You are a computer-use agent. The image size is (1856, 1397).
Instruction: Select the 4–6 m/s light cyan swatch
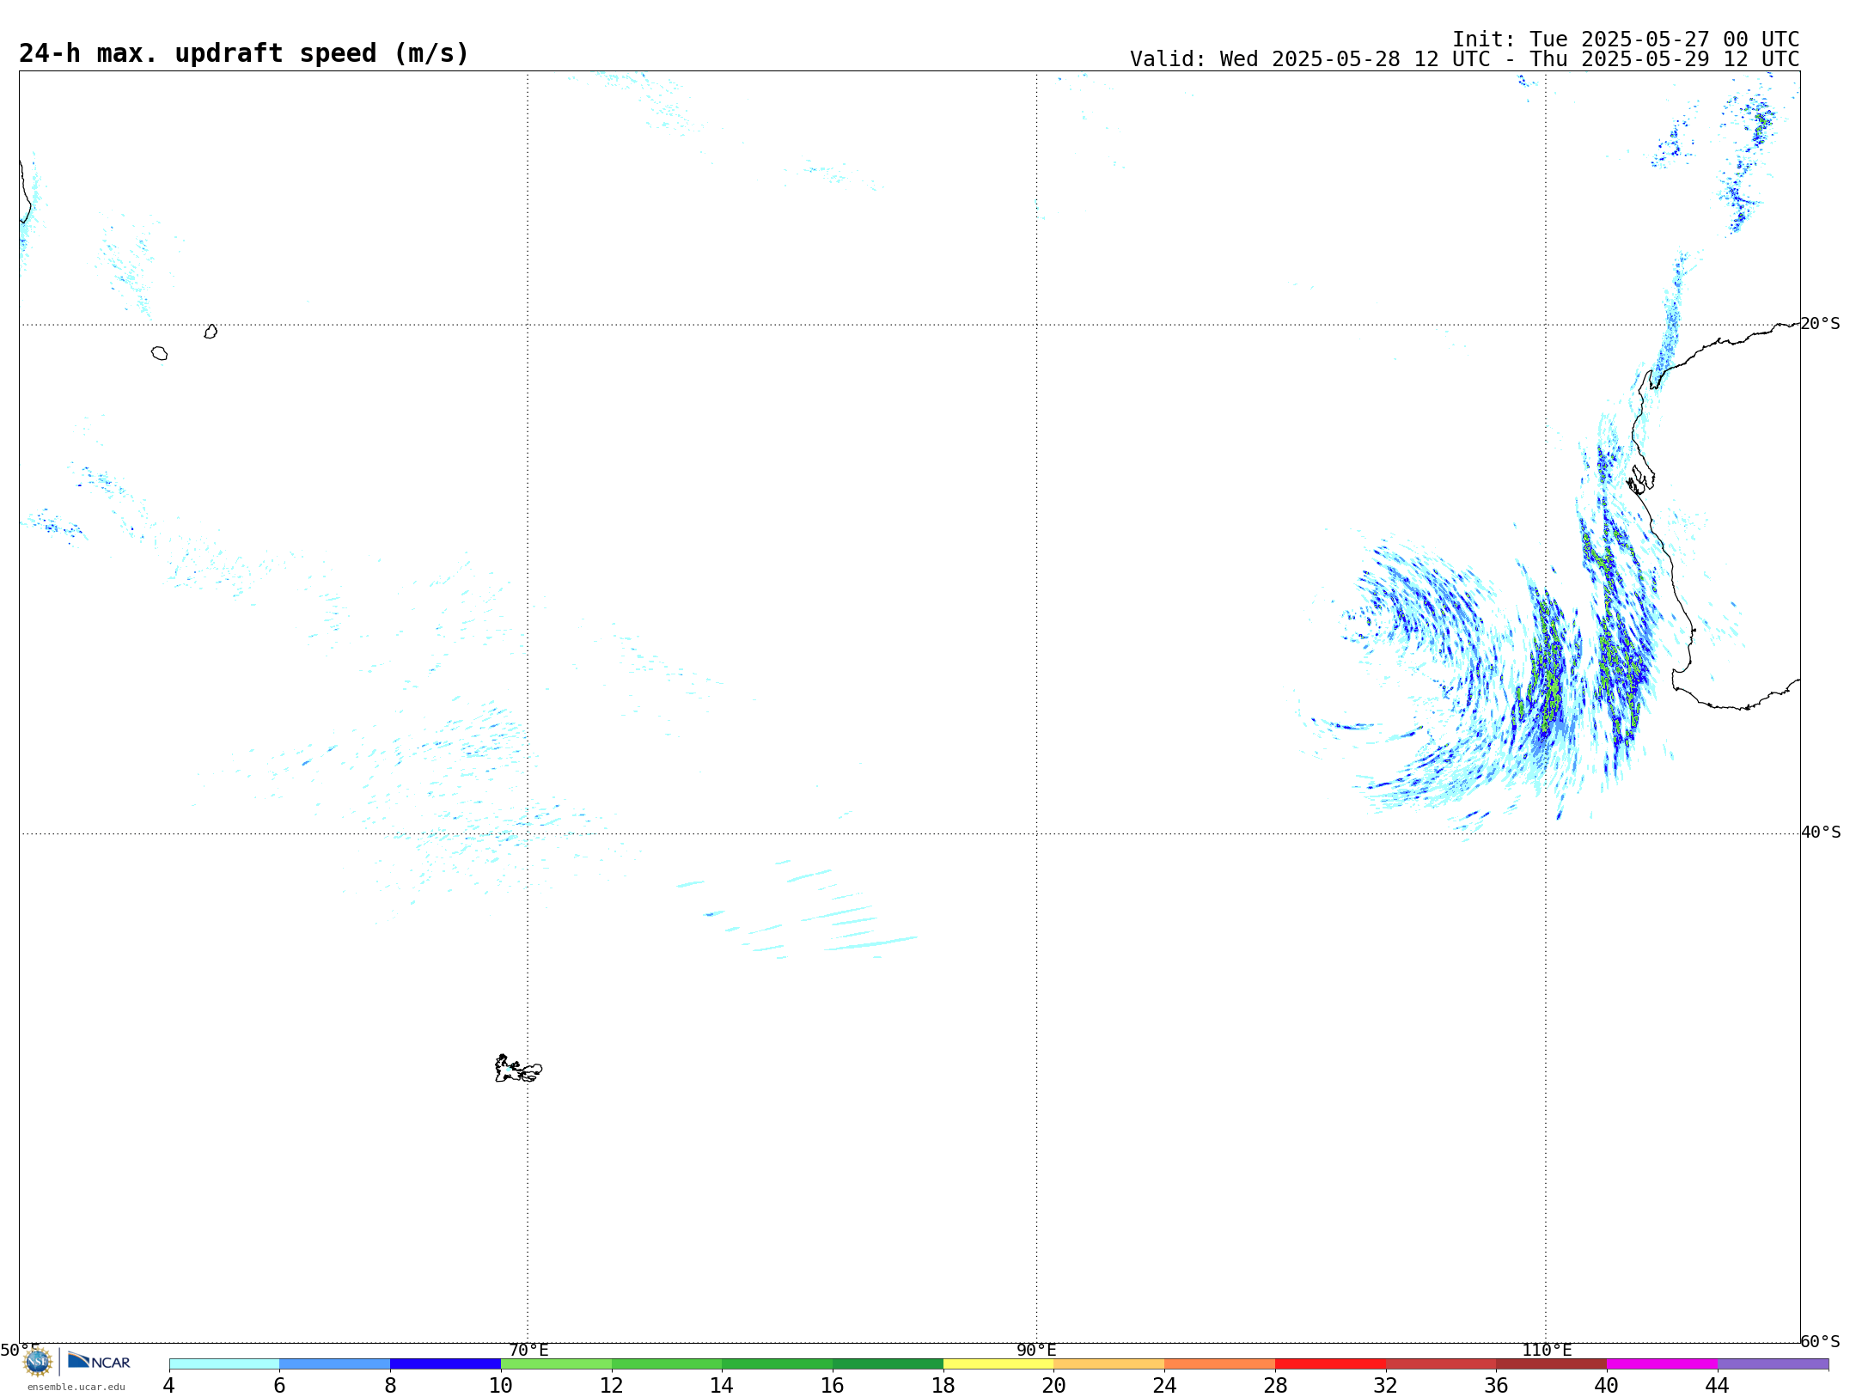pyautogui.click(x=224, y=1363)
